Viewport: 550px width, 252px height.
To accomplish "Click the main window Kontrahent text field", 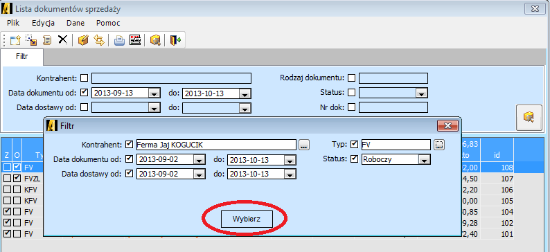I will click(172, 78).
